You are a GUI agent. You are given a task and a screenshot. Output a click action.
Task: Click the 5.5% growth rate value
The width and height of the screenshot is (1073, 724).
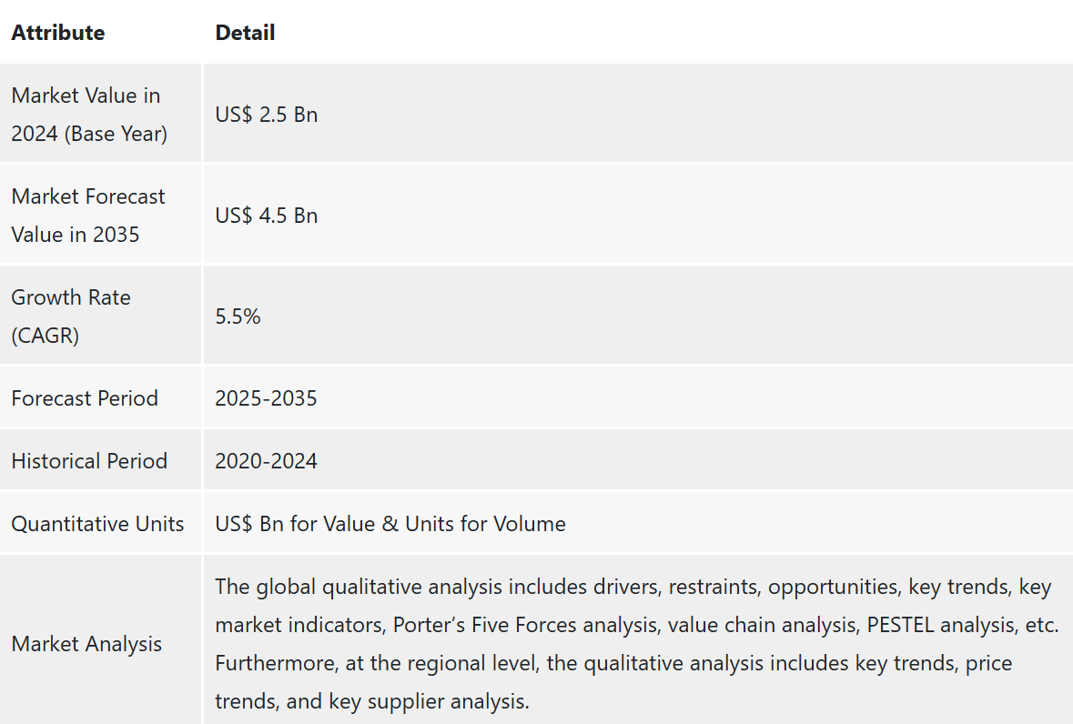[238, 317]
